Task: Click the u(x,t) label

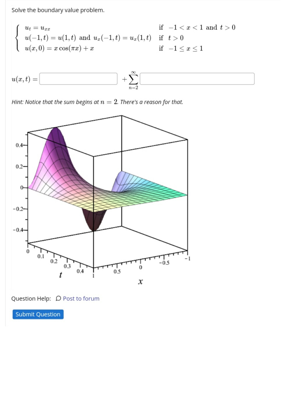Action: click(x=24, y=78)
